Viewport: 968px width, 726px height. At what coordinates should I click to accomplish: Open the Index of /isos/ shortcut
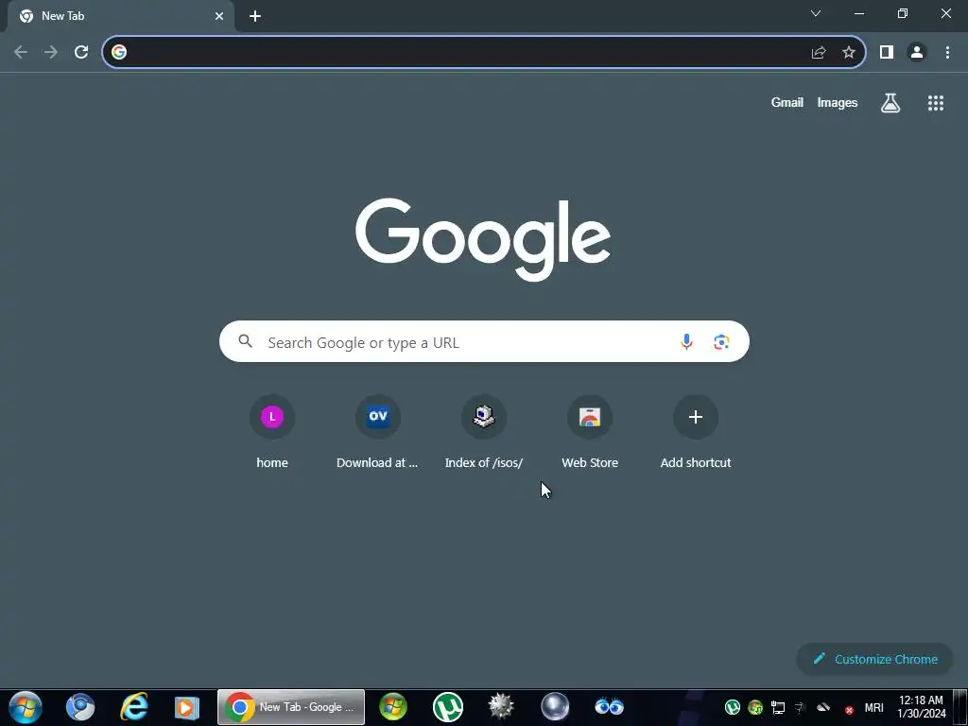click(x=484, y=433)
